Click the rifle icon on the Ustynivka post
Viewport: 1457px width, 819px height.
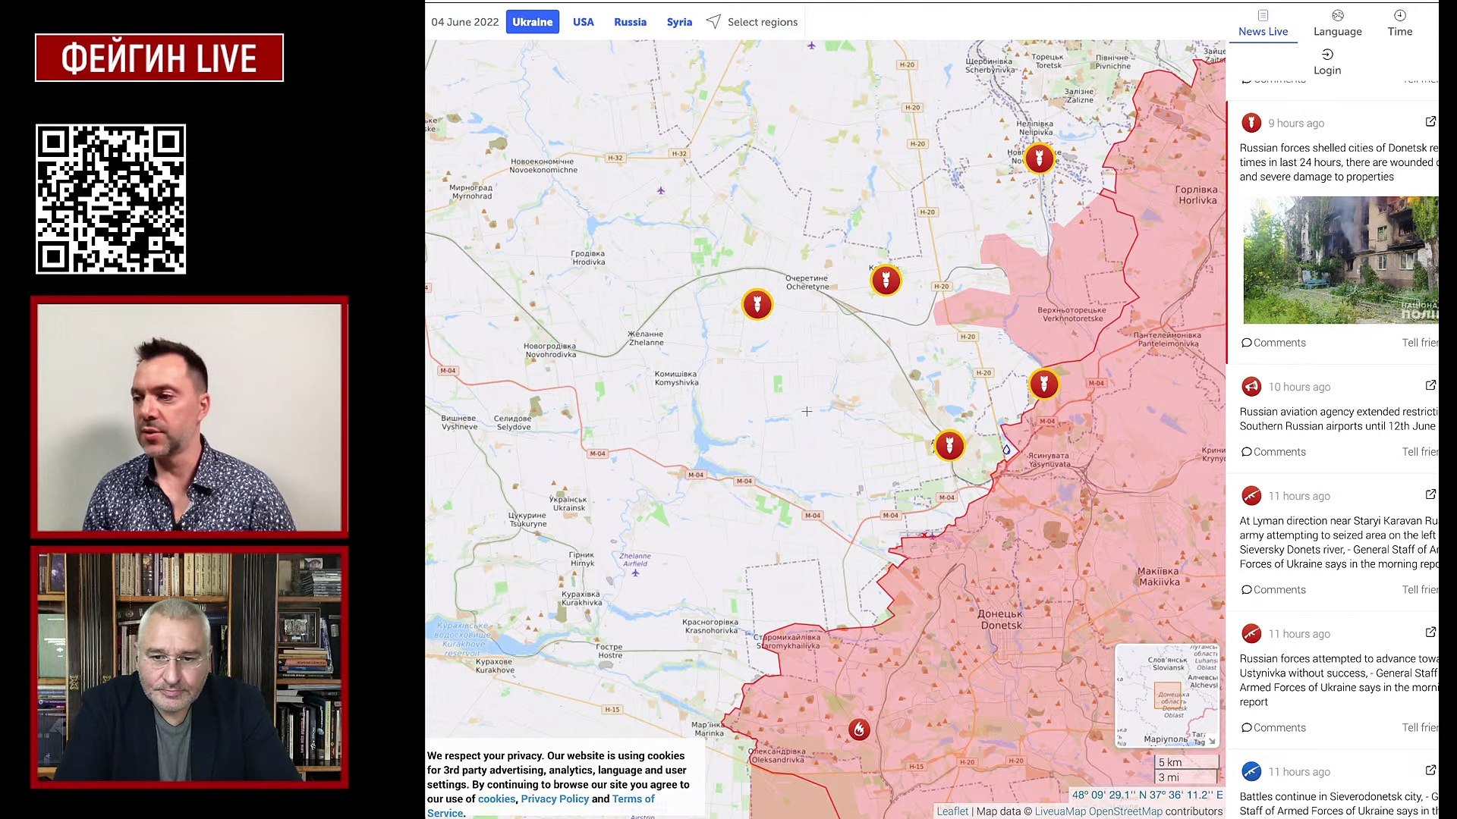[x=1251, y=633]
